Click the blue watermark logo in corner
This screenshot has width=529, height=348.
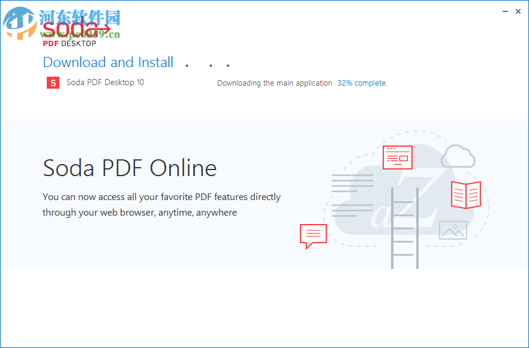[x=18, y=23]
